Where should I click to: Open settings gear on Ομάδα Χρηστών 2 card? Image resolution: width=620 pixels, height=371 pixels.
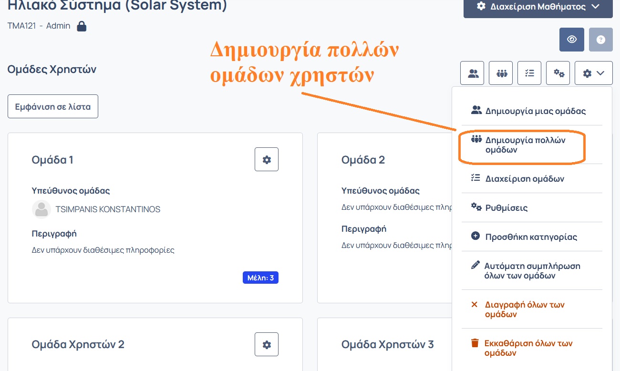[x=267, y=344]
